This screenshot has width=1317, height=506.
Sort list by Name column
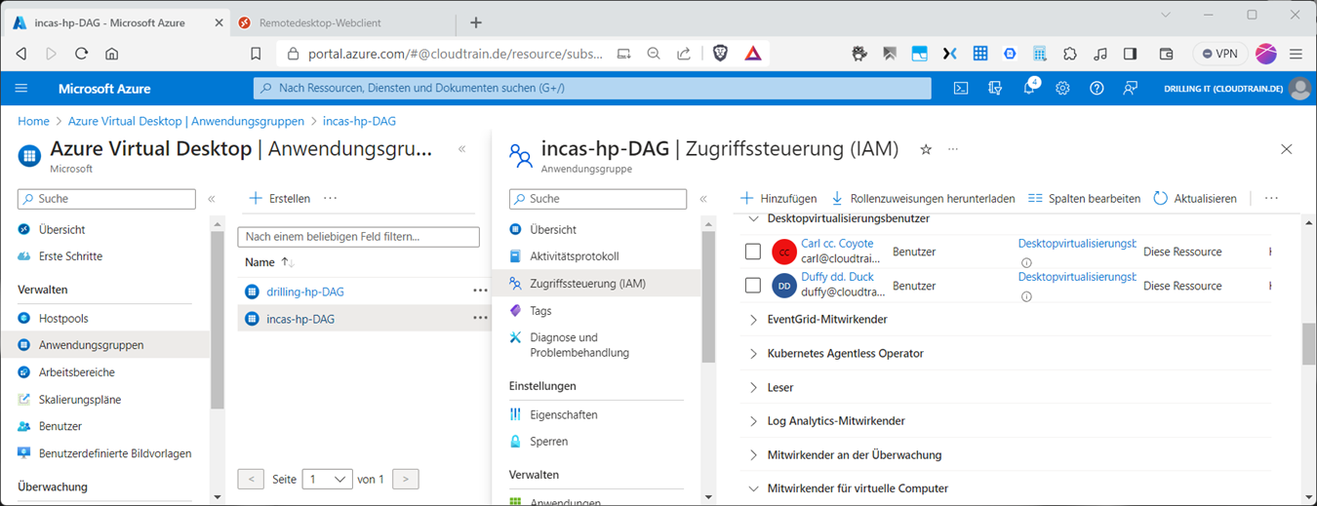point(269,262)
